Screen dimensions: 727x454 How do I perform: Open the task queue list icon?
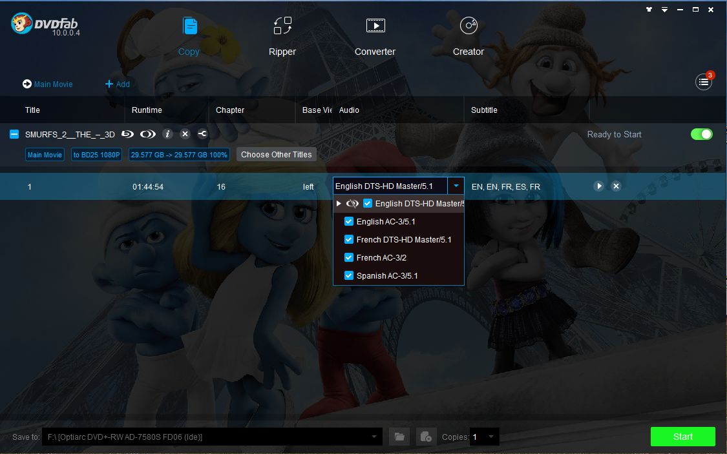click(x=703, y=82)
